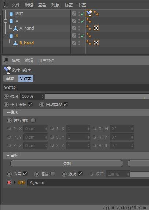Click the material tag on A_hand row
This screenshot has width=149, height=210.
click(89, 28)
